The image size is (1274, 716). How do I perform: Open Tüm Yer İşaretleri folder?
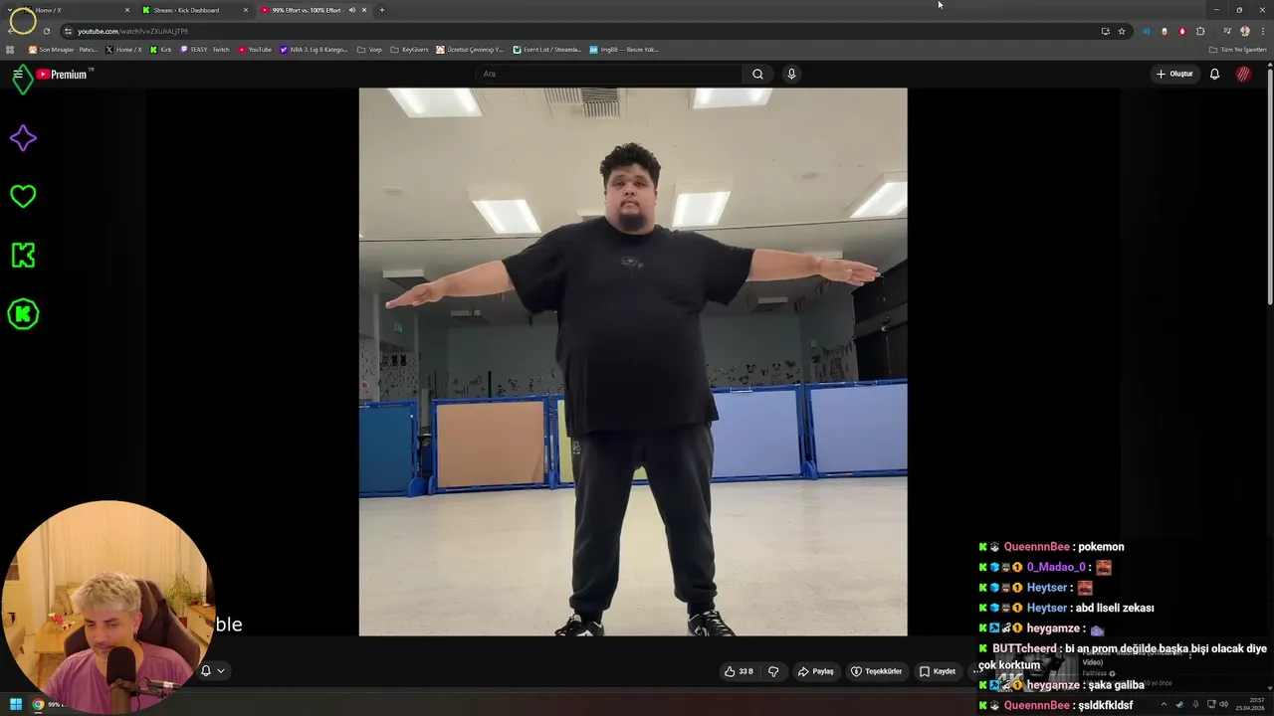(1238, 49)
